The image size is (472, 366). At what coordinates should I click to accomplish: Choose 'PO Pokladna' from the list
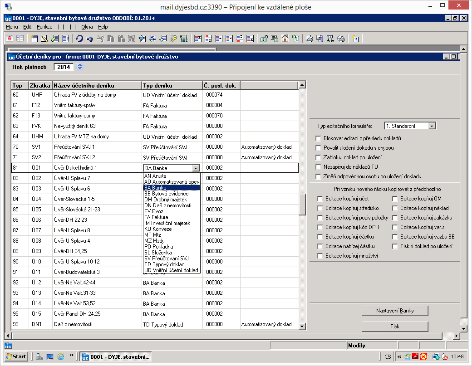[172, 247]
